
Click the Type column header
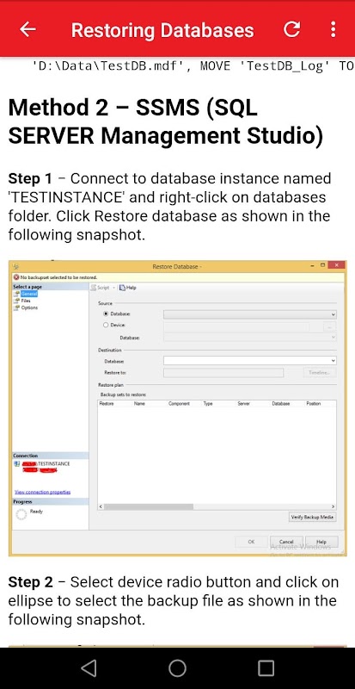tap(208, 403)
